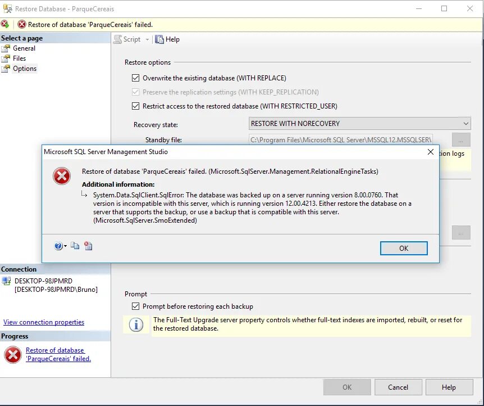484x406 pixels.
Task: Click the Standby file path field
Action: click(340, 140)
